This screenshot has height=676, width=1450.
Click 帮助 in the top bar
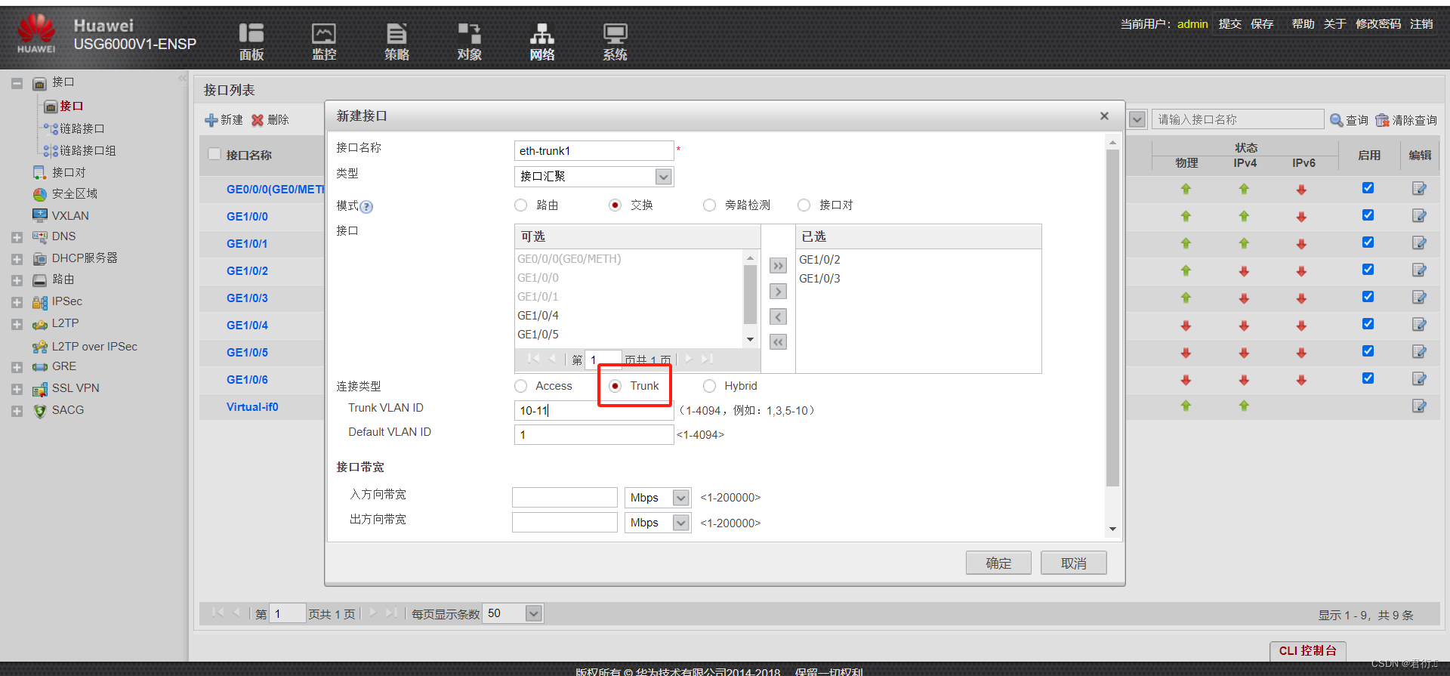(1303, 24)
